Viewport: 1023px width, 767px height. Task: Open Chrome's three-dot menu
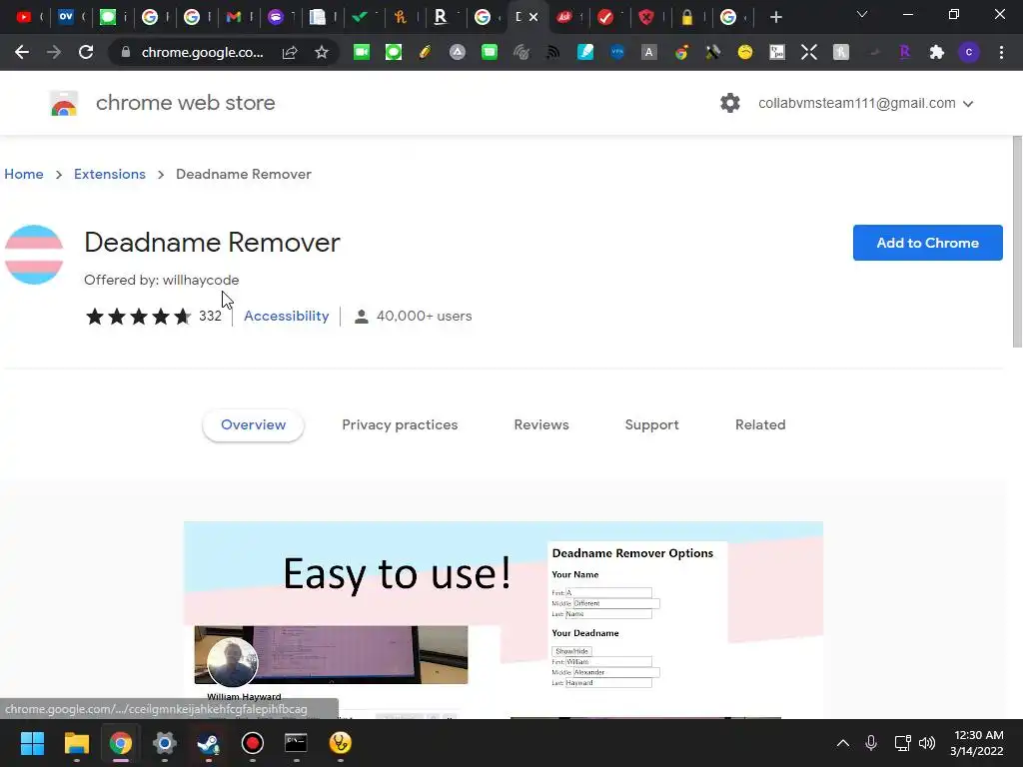pyautogui.click(x=1001, y=52)
